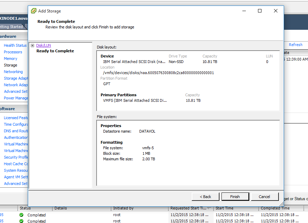308x223 pixels.
Task: Select the device location path text
Action: (158, 73)
